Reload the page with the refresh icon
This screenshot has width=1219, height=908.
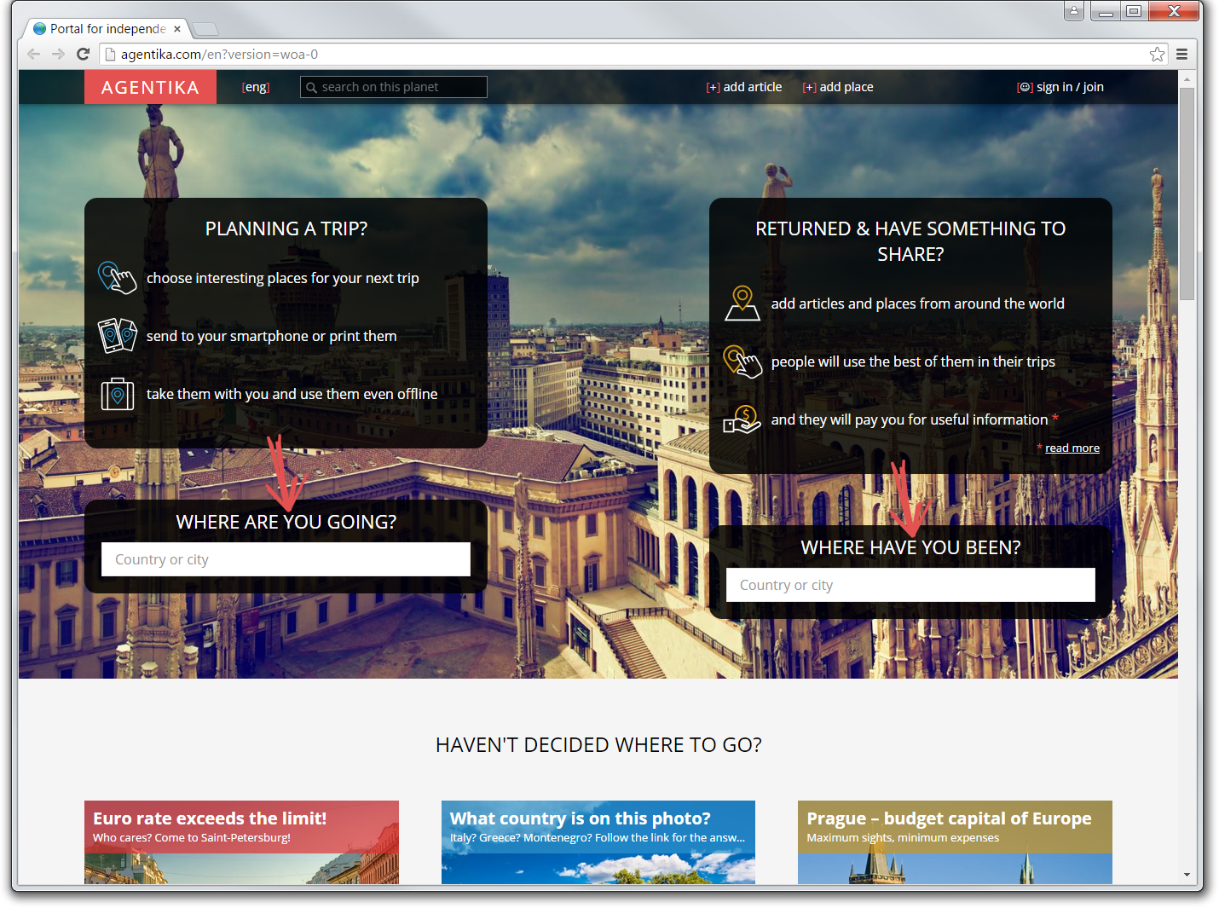coord(83,54)
